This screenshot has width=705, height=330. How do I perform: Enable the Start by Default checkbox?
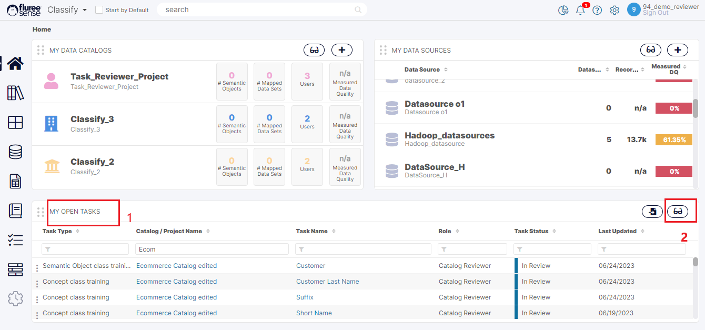99,10
